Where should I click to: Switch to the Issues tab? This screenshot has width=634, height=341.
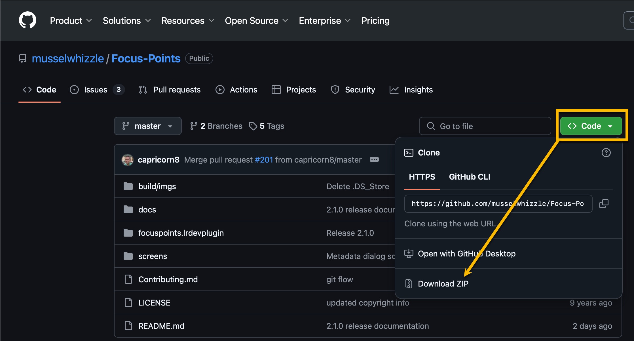point(97,90)
